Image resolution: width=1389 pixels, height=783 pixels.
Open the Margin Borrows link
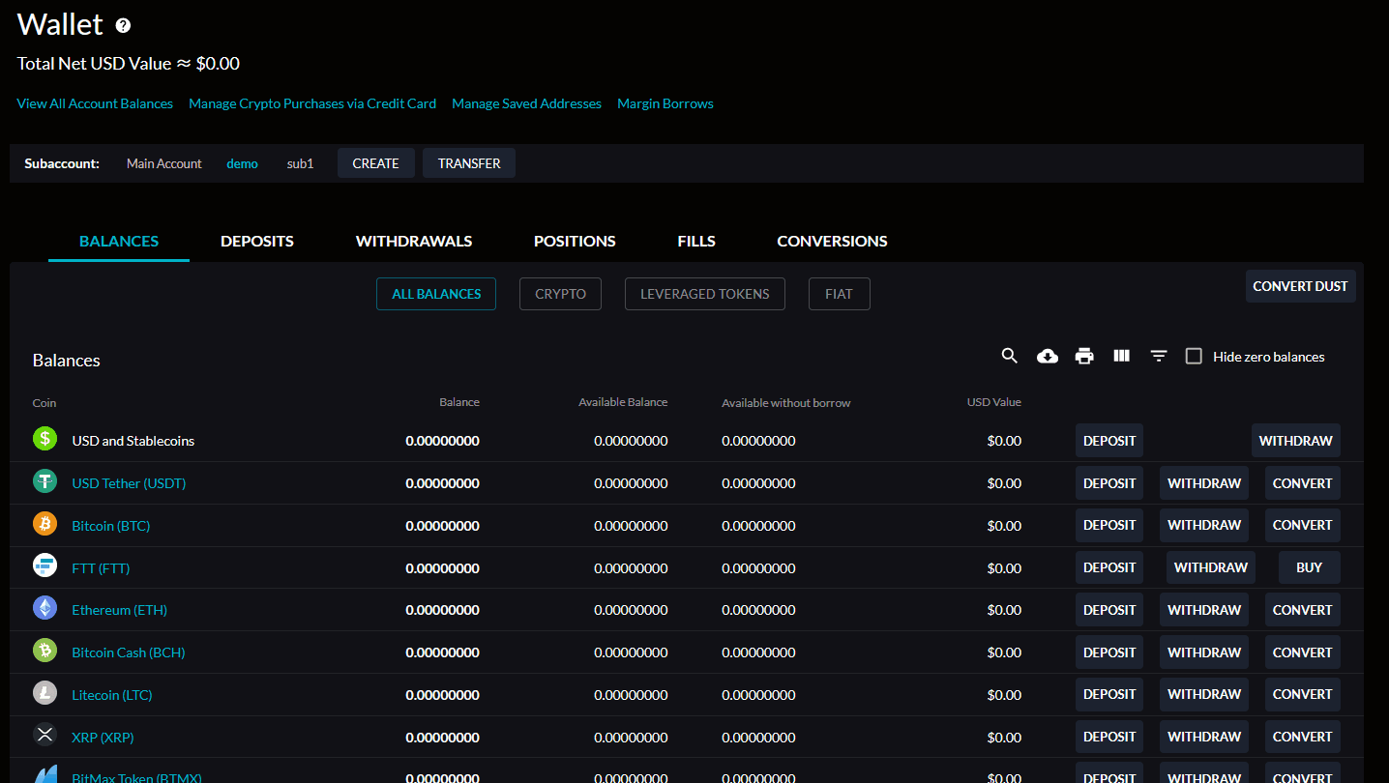pyautogui.click(x=665, y=103)
